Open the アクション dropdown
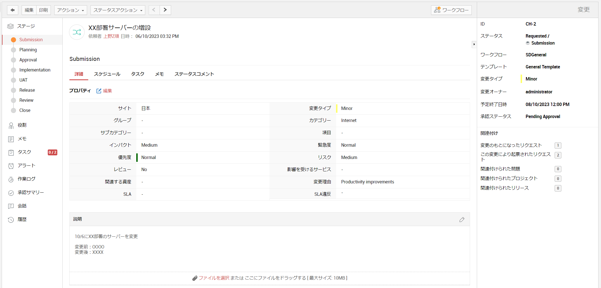601x288 pixels. [x=70, y=10]
